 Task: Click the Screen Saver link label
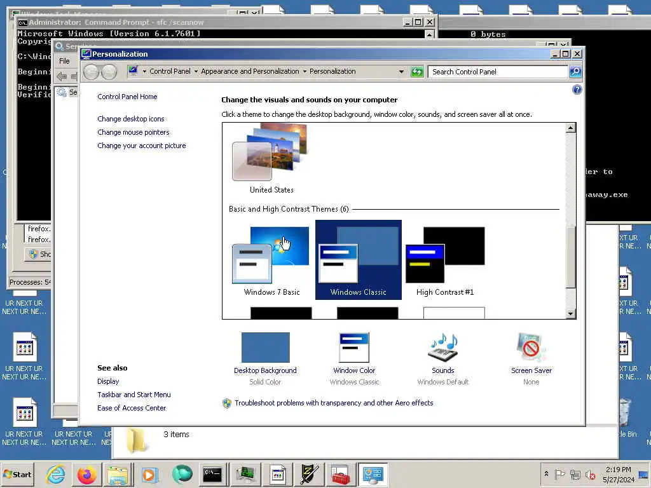(531, 370)
